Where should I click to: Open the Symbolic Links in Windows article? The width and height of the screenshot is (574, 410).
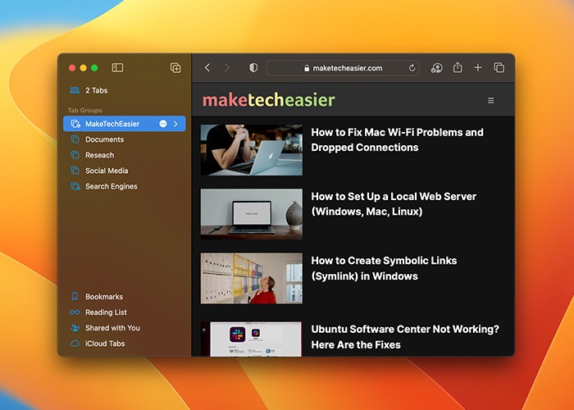click(384, 268)
